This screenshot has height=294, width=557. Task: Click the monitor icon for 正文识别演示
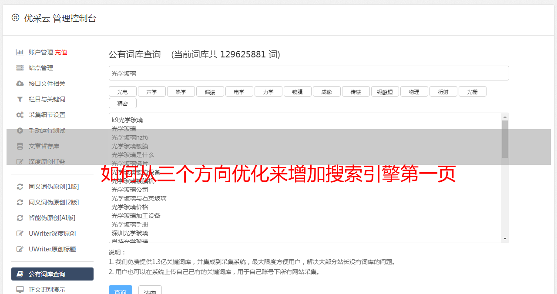(x=20, y=290)
